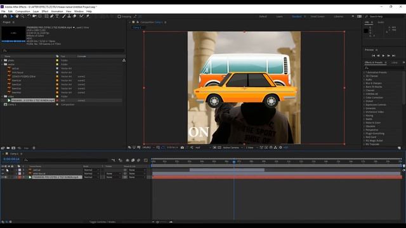The height and width of the screenshot is (228, 406).
Task: Hide the car3.ai layer eye
Action: coord(3,170)
